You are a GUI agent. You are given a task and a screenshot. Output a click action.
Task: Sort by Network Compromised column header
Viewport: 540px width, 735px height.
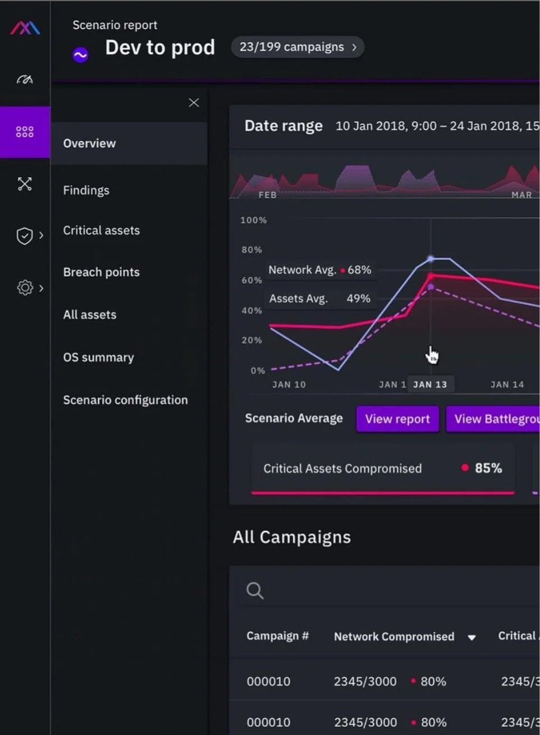tap(394, 637)
